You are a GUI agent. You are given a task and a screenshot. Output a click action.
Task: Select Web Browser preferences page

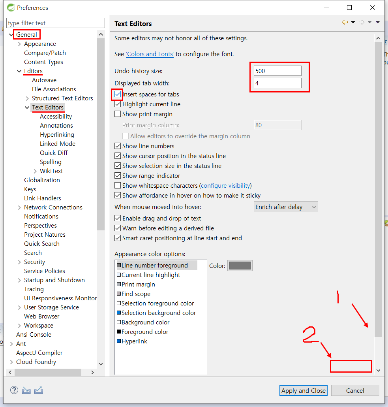pos(42,317)
